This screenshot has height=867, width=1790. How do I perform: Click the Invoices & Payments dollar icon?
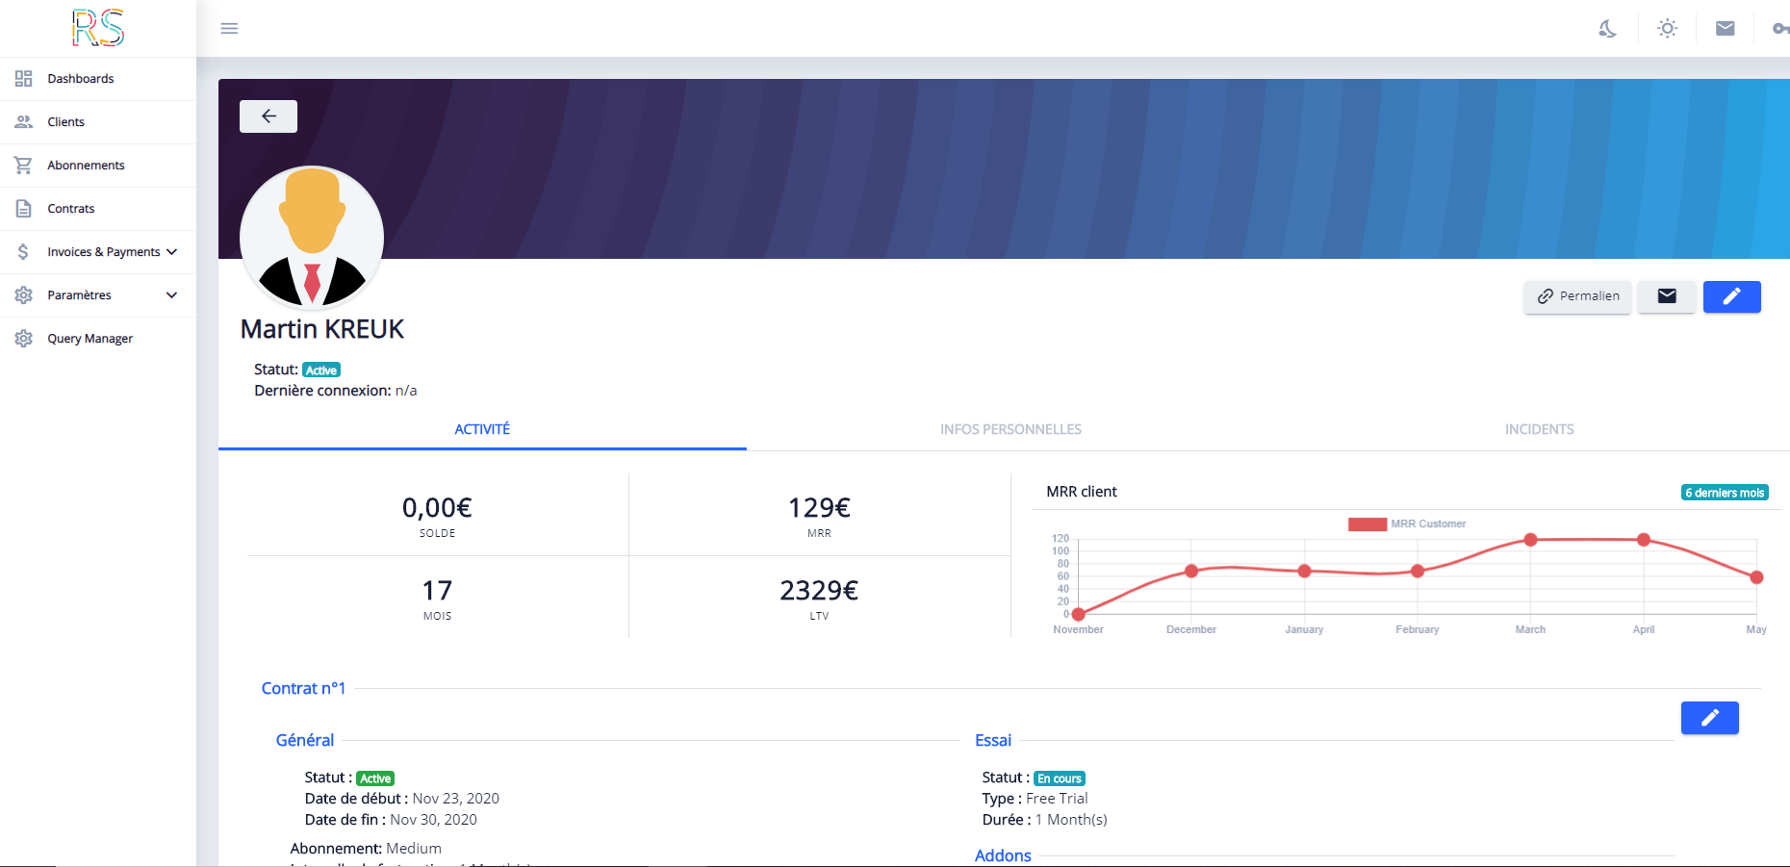(x=23, y=252)
